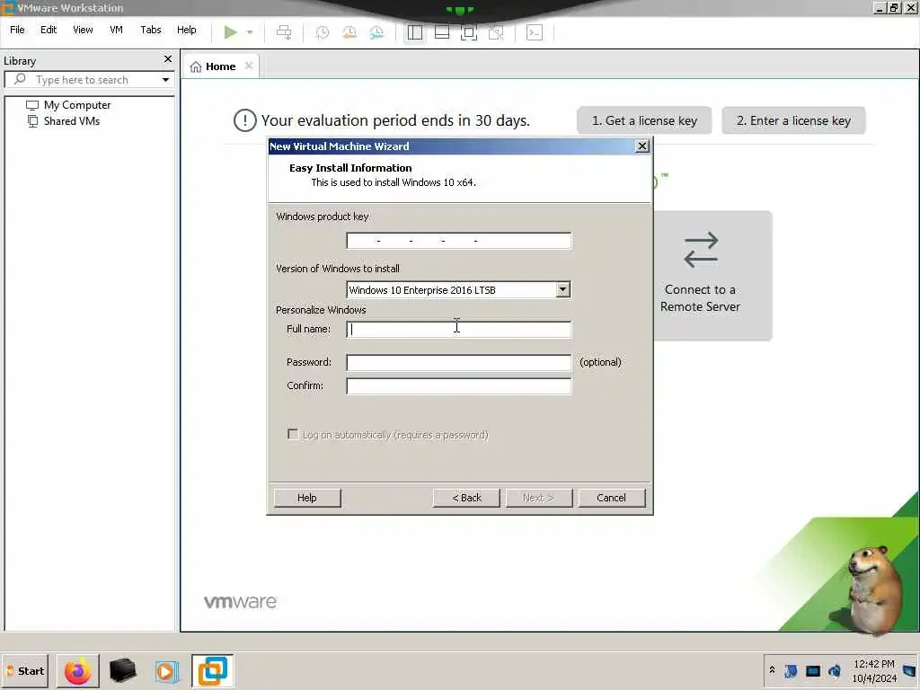Click Get a license key button
The width and height of the screenshot is (920, 690).
644,120
